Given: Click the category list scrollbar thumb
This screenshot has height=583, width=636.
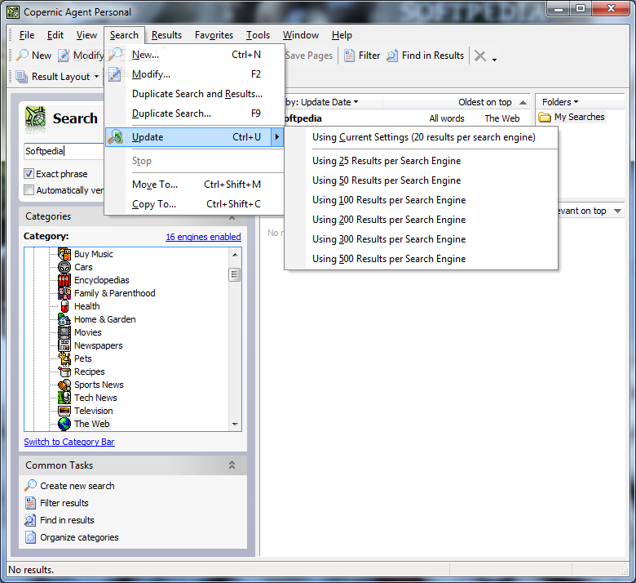Looking at the screenshot, I should pyautogui.click(x=235, y=274).
